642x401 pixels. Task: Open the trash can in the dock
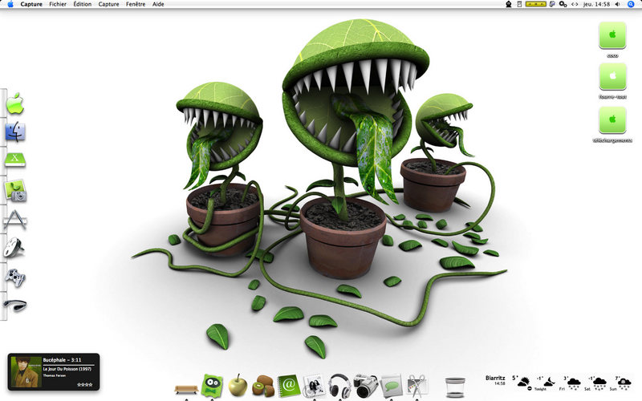[455, 387]
